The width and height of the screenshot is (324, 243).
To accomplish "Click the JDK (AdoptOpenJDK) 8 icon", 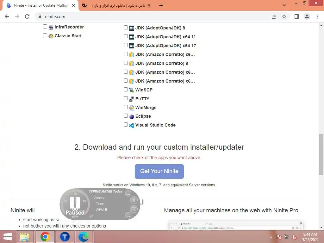I will [x=131, y=28].
